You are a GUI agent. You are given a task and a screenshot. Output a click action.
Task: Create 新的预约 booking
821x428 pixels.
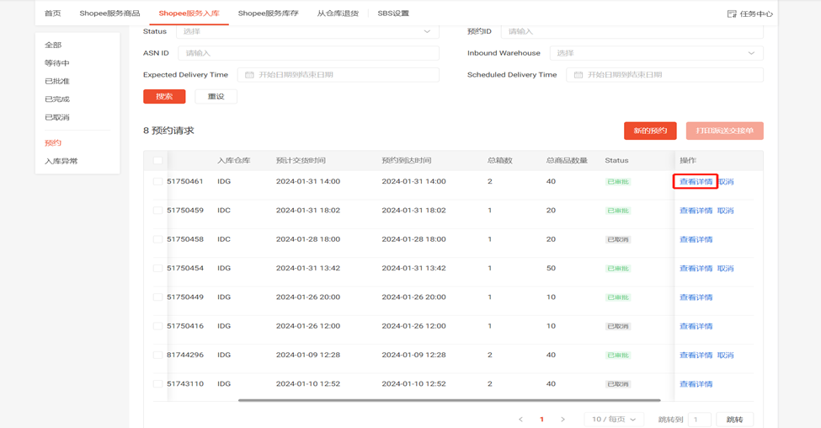point(650,131)
